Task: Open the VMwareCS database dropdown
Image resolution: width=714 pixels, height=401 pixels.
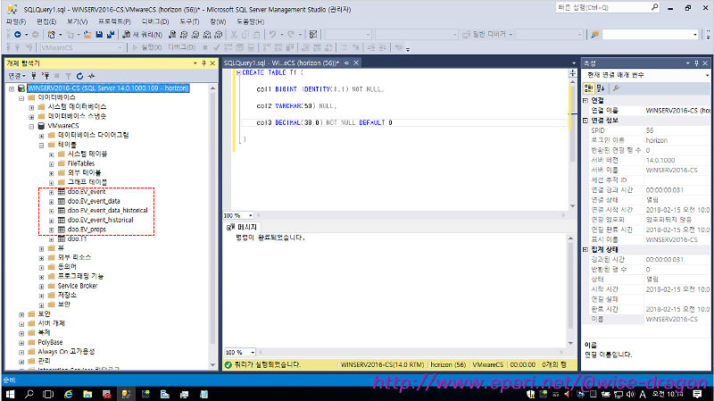Action: (x=120, y=47)
